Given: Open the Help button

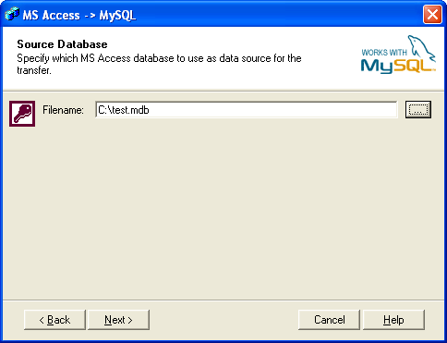Looking at the screenshot, I should click(393, 320).
